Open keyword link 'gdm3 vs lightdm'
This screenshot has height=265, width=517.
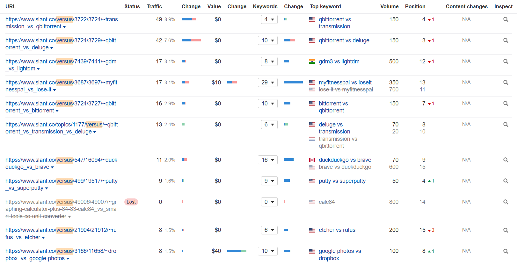tap(339, 61)
